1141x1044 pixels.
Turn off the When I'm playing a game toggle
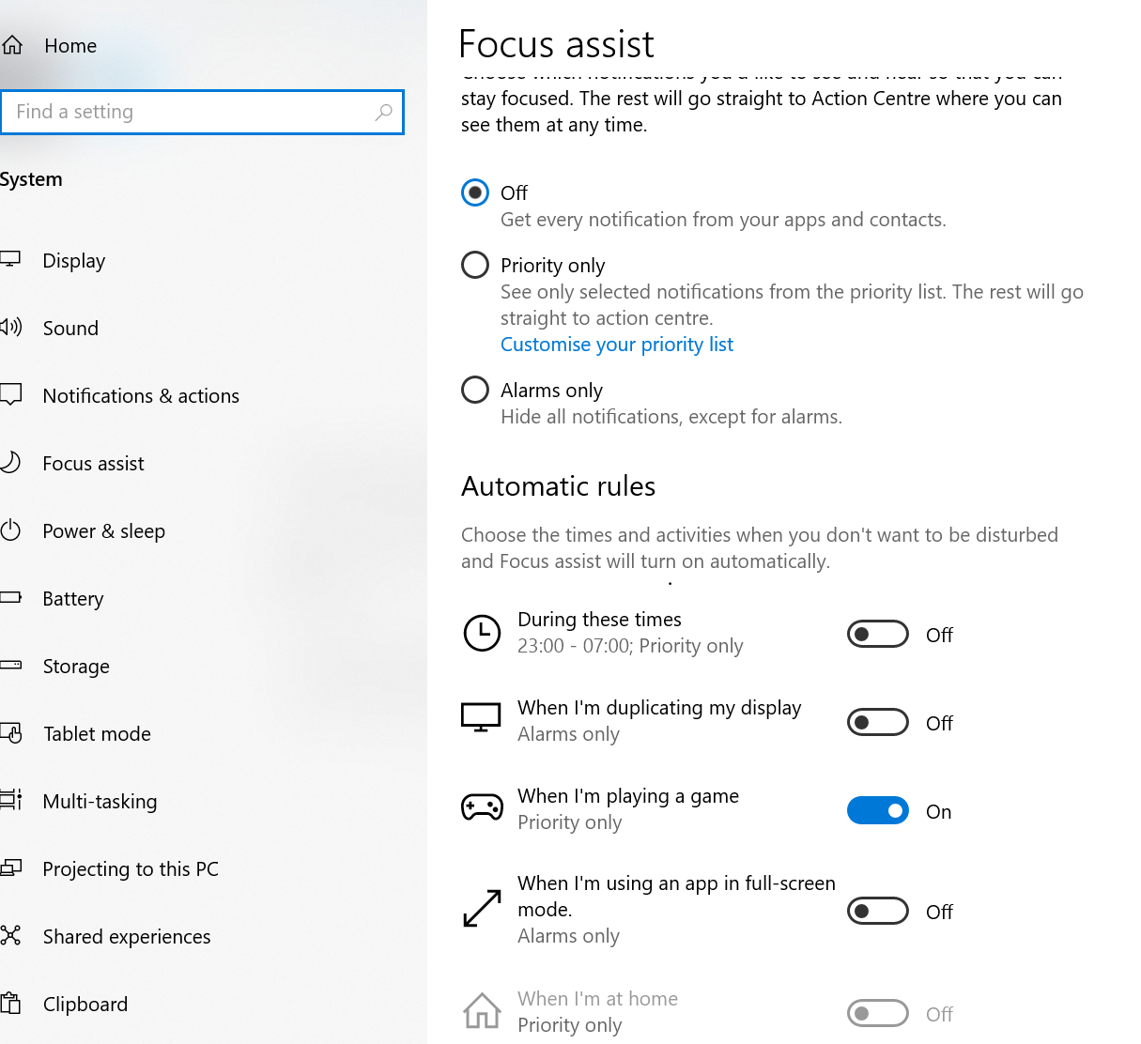[877, 810]
